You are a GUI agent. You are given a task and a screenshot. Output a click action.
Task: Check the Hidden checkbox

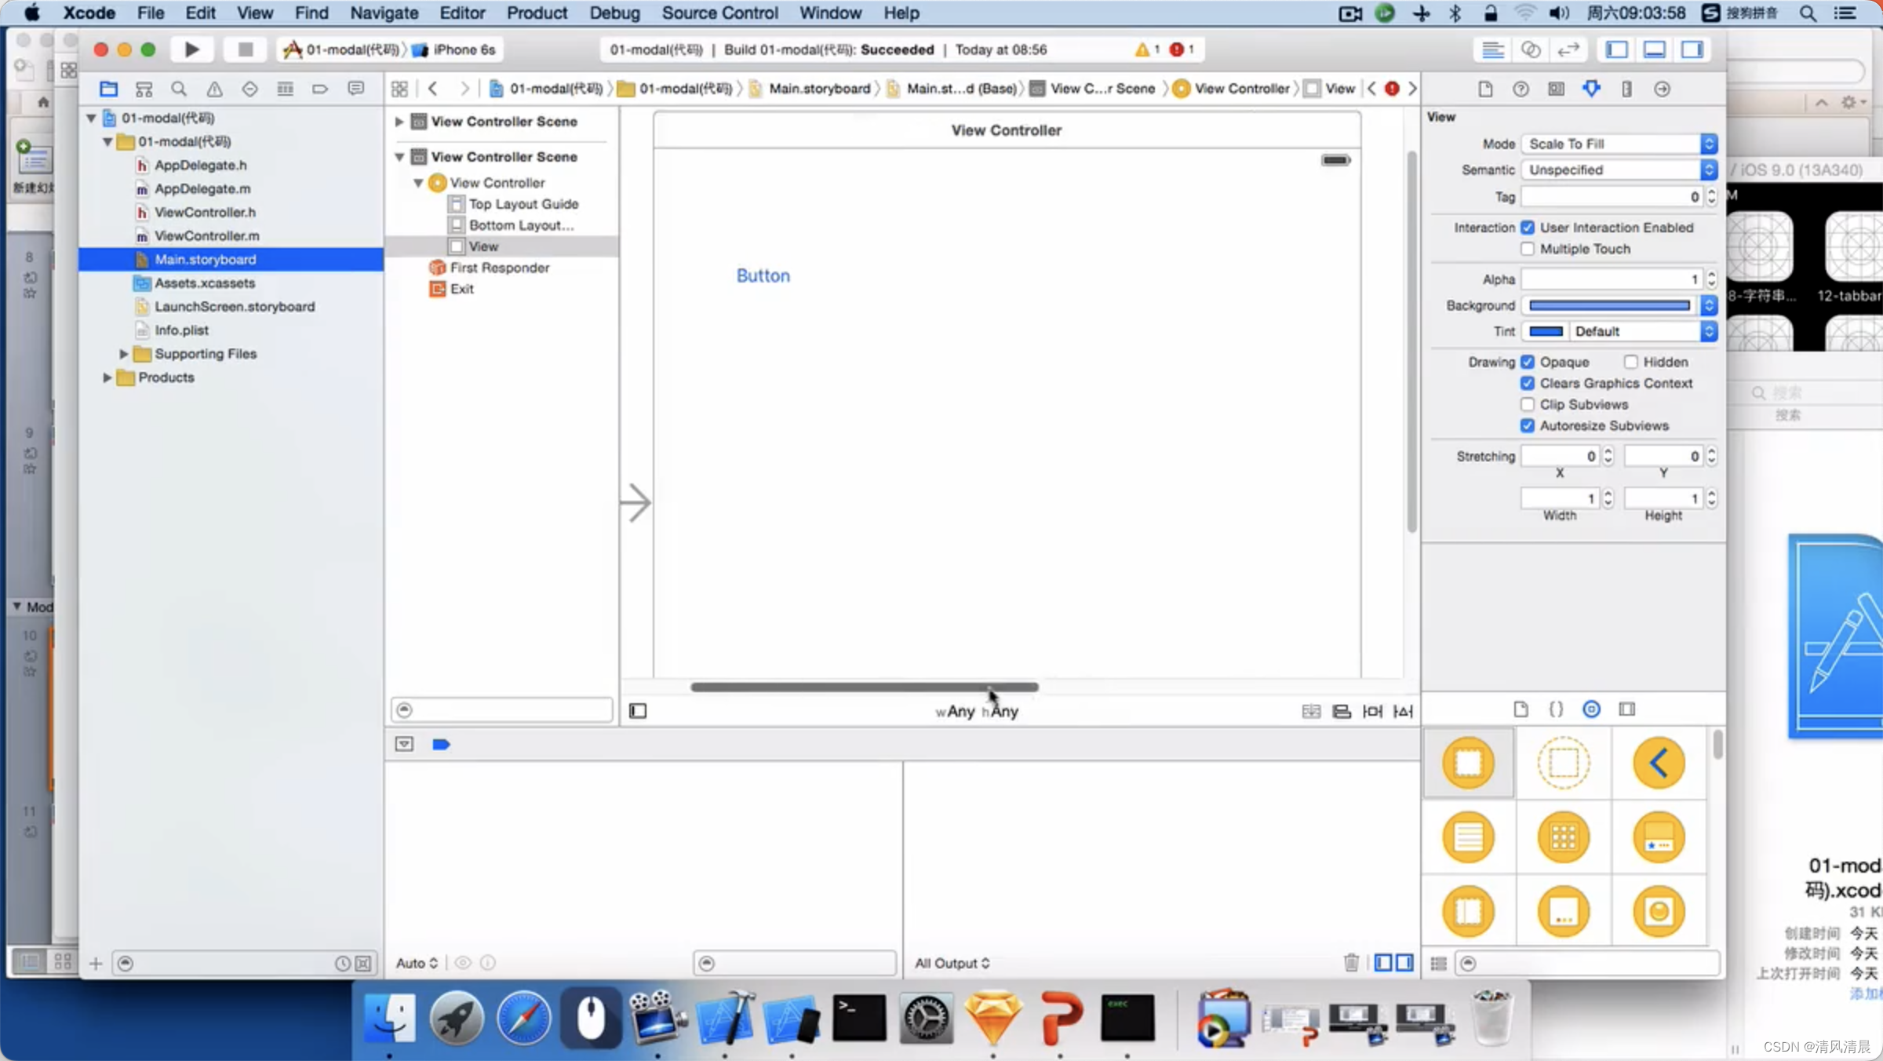[1631, 362]
